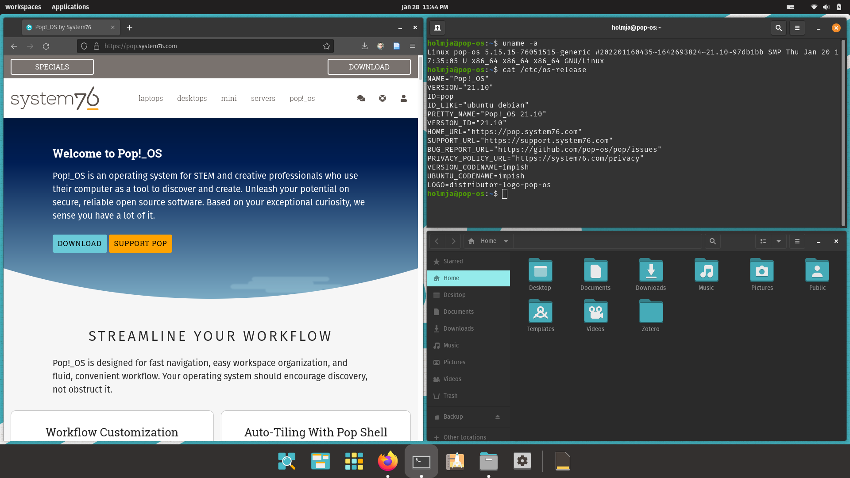Open a new Firefox tab
The width and height of the screenshot is (850, 478).
(x=129, y=27)
